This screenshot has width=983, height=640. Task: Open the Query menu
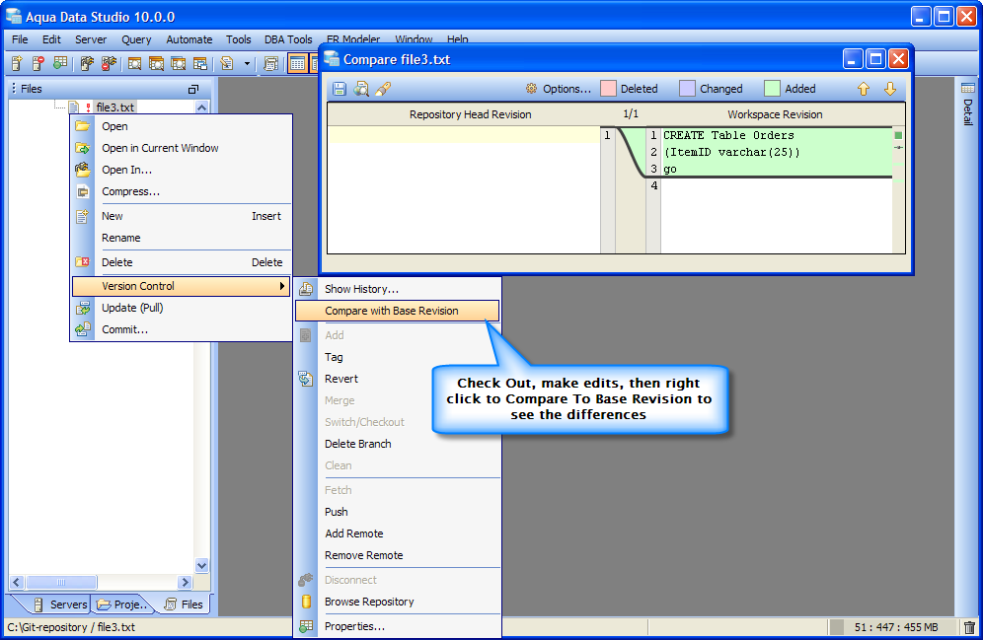(136, 39)
